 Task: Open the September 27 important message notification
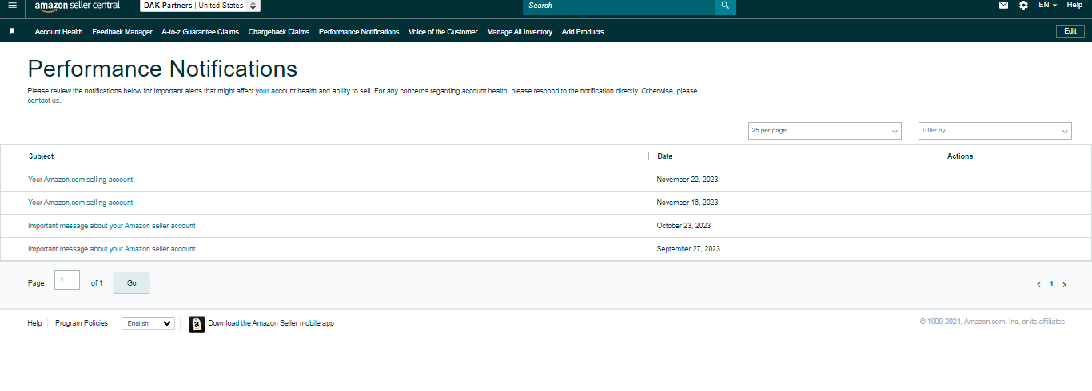pos(112,249)
